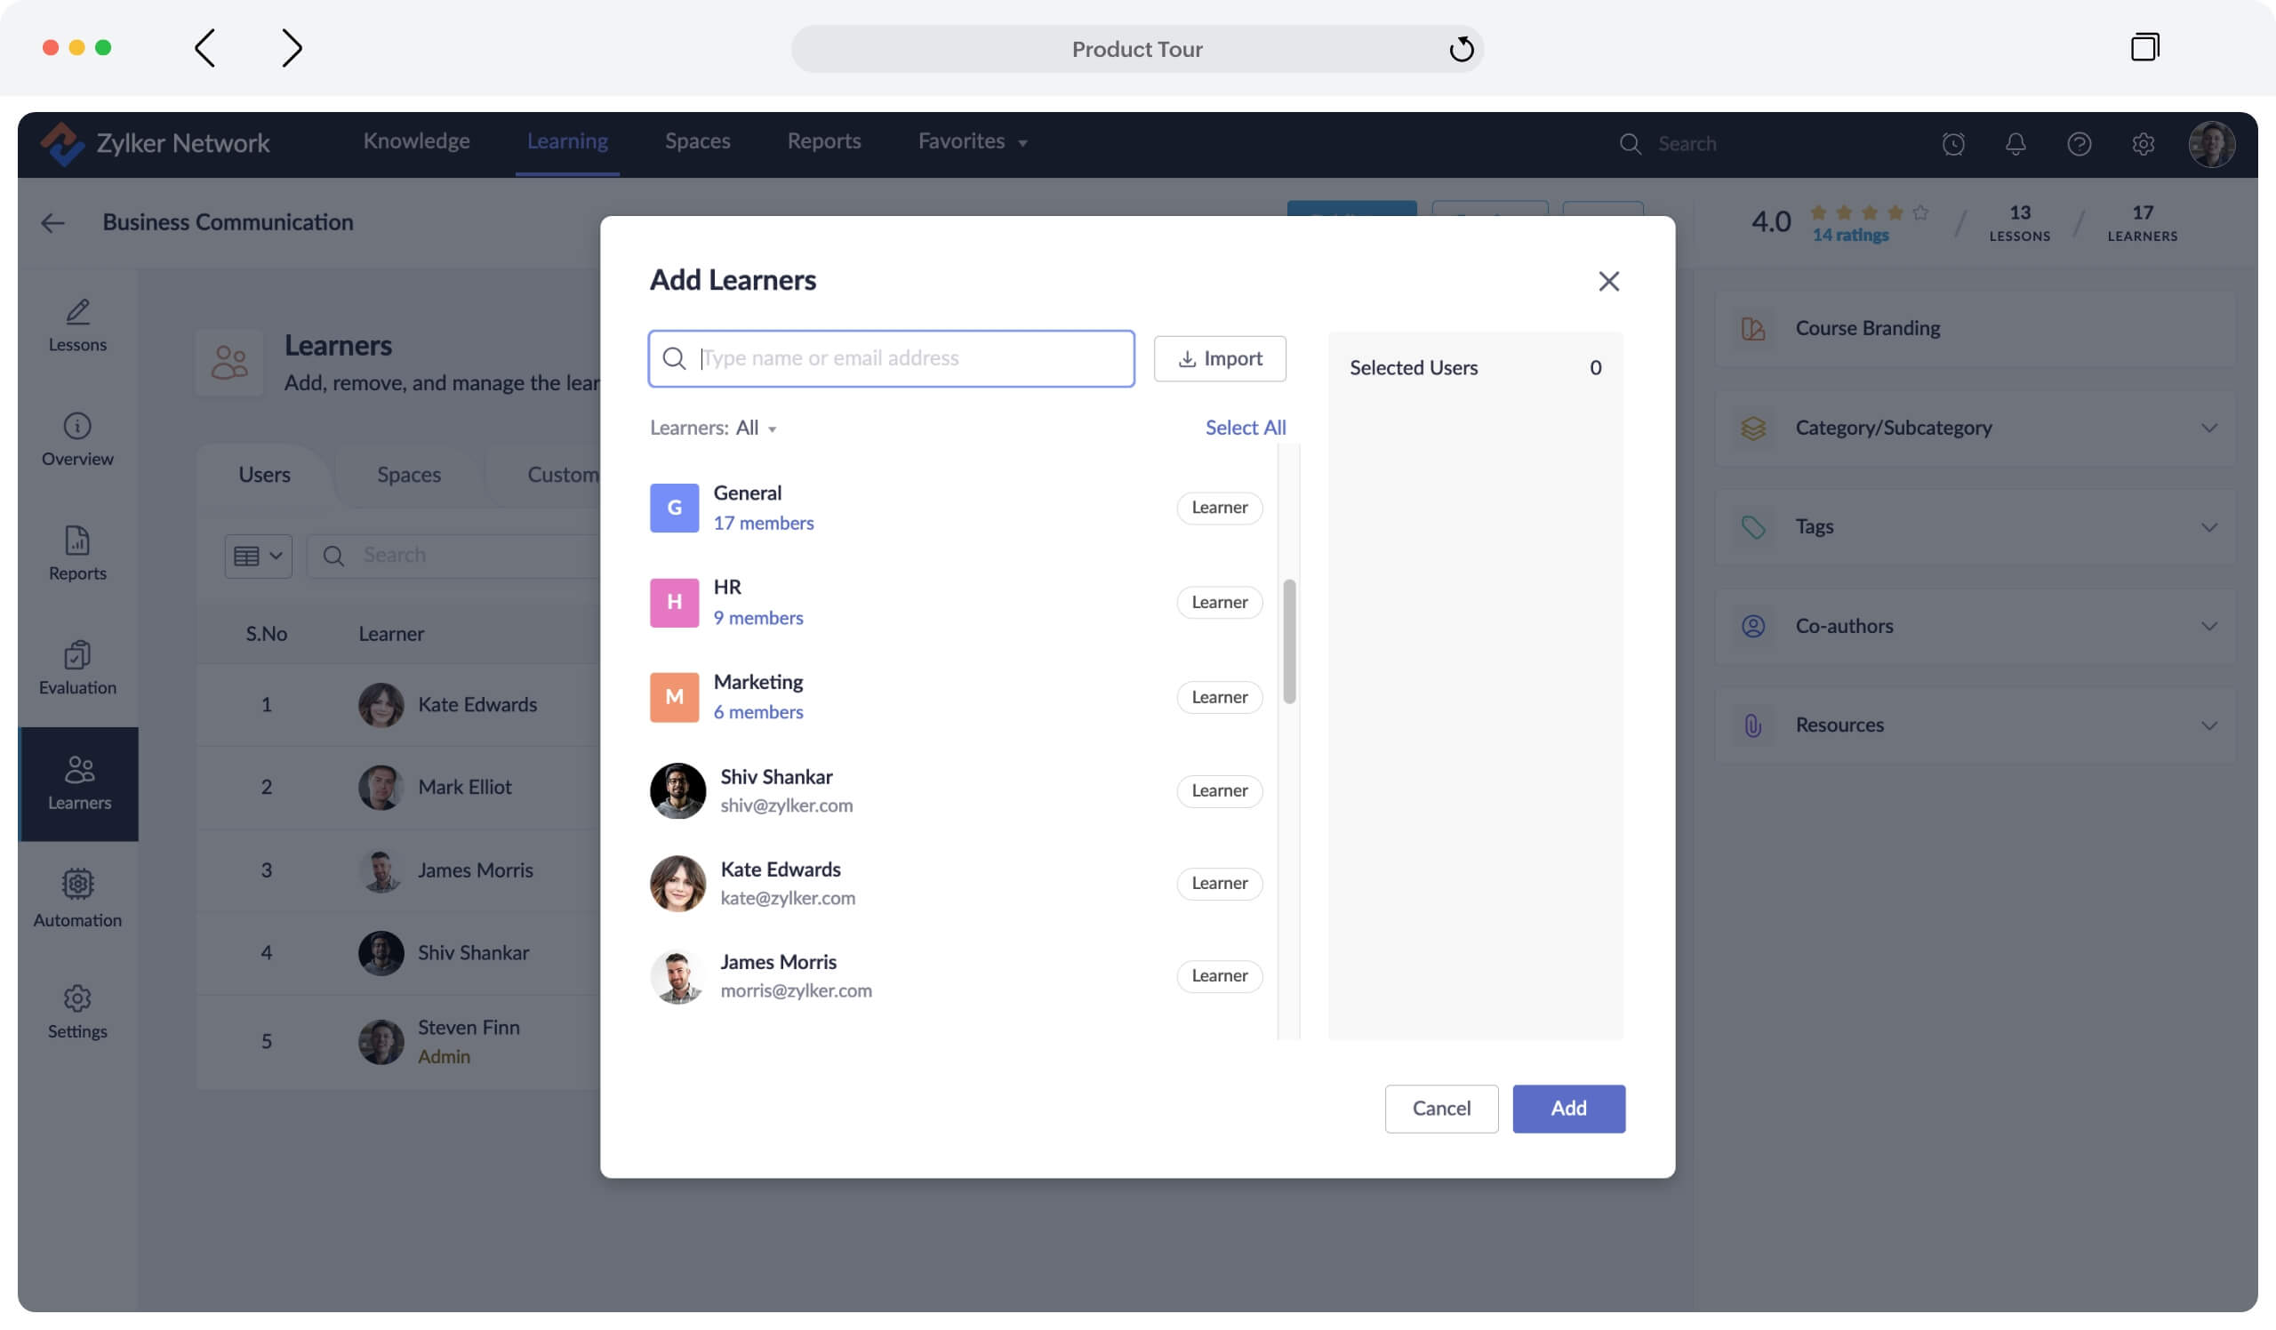Click the Select All link
Screen dimensions: 2276x1330
coord(1245,428)
